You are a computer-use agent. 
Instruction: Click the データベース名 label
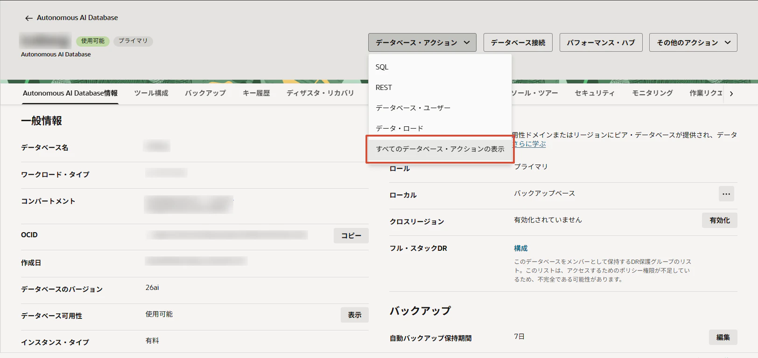point(45,148)
